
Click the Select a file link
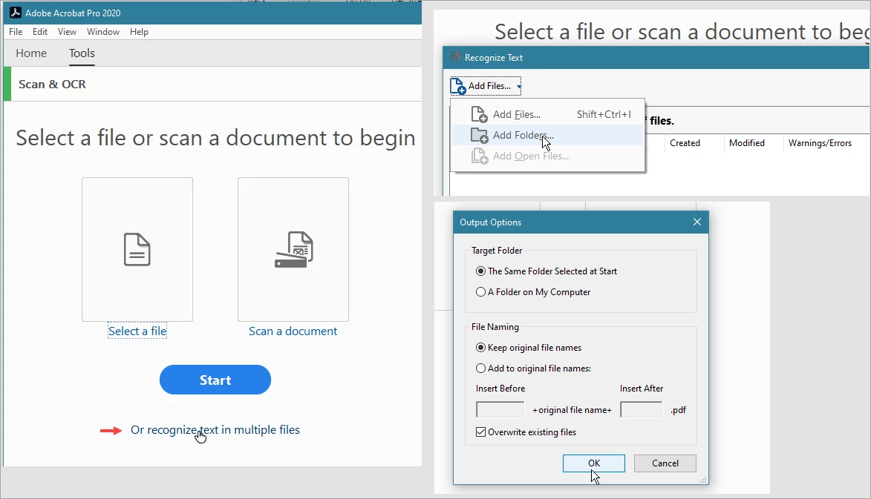click(x=137, y=331)
